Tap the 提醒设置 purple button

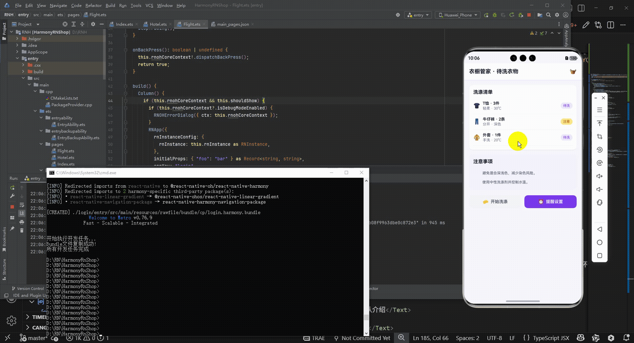[x=551, y=202]
